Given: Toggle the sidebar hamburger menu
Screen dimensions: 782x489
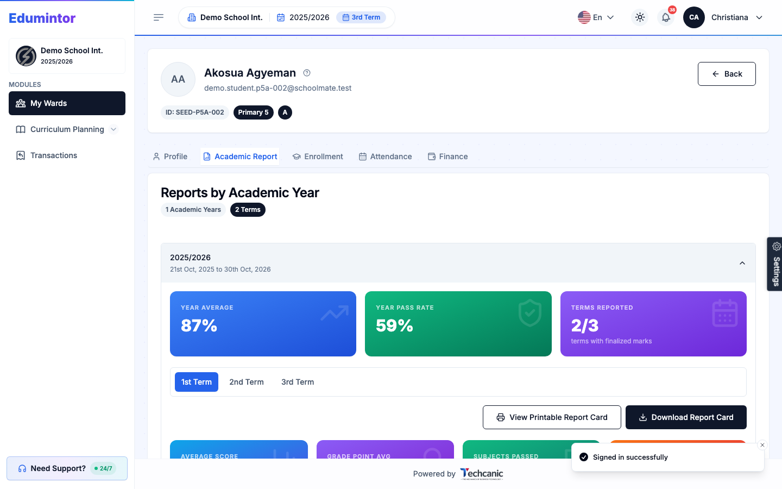Looking at the screenshot, I should pyautogui.click(x=159, y=17).
